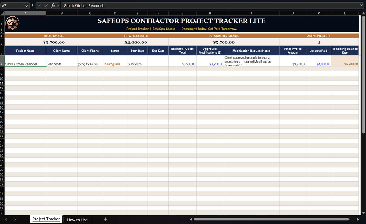Click the SAFEOPS CONTRACTOR PROJECT TRACKER LITE title
The image size is (366, 224).
pos(182,21)
